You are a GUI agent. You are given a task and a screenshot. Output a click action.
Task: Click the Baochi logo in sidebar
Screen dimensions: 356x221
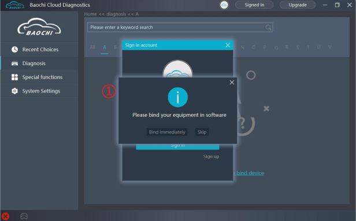[39, 27]
